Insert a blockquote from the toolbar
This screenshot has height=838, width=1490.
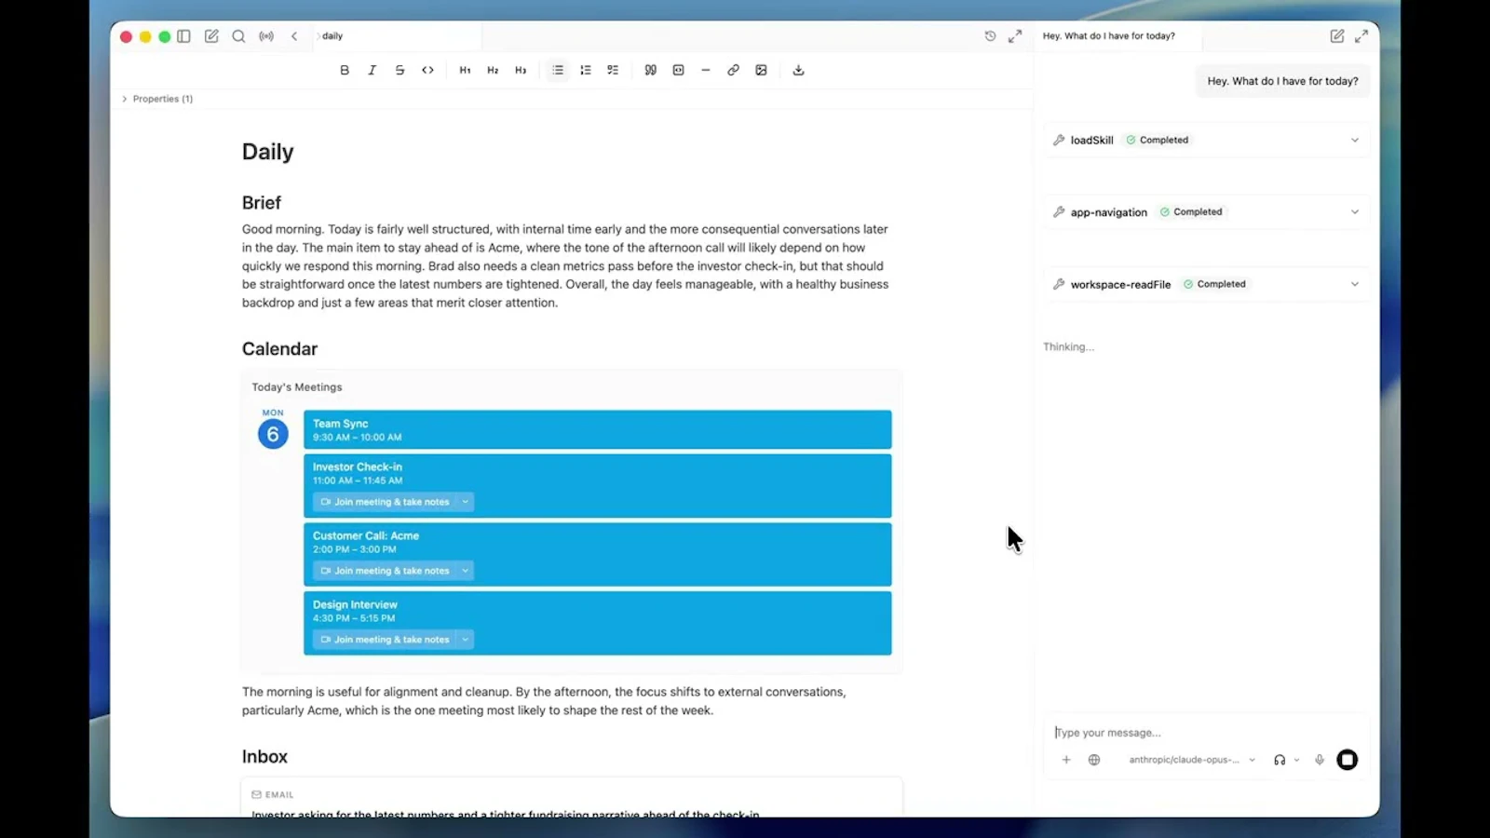pyautogui.click(x=650, y=70)
